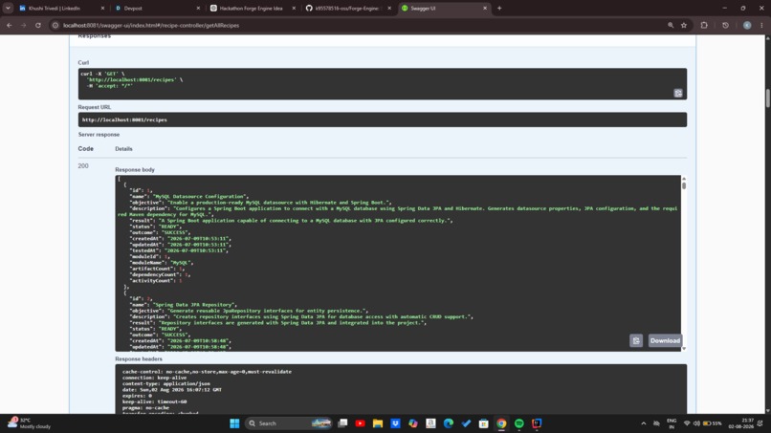Open Microsoft To Do checkmark app
Viewport: 771px width, 433px height.
[x=466, y=423]
